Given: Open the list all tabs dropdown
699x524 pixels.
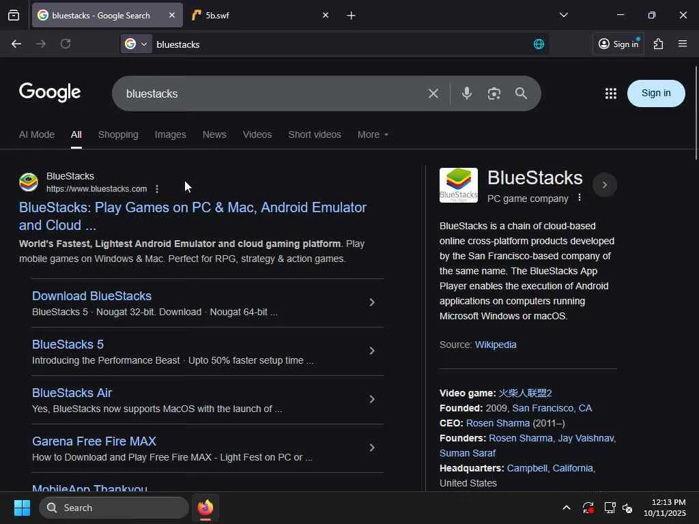Looking at the screenshot, I should (x=563, y=15).
